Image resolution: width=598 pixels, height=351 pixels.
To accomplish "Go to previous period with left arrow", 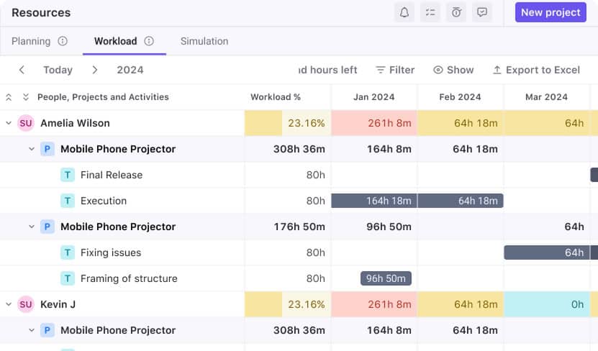I will coord(22,70).
